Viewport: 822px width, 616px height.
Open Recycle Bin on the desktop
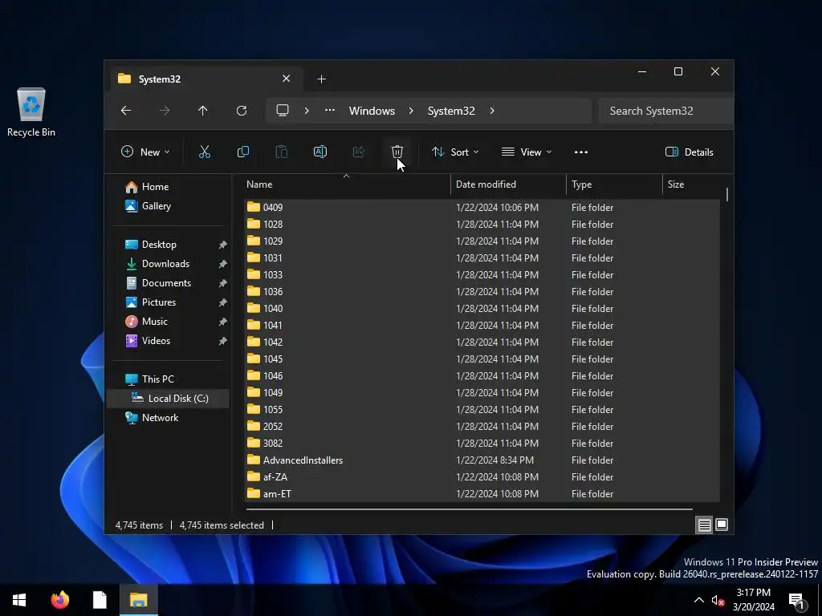pyautogui.click(x=31, y=112)
